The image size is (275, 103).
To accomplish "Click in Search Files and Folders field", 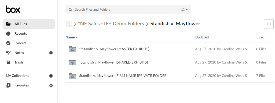I will click(x=126, y=10).
